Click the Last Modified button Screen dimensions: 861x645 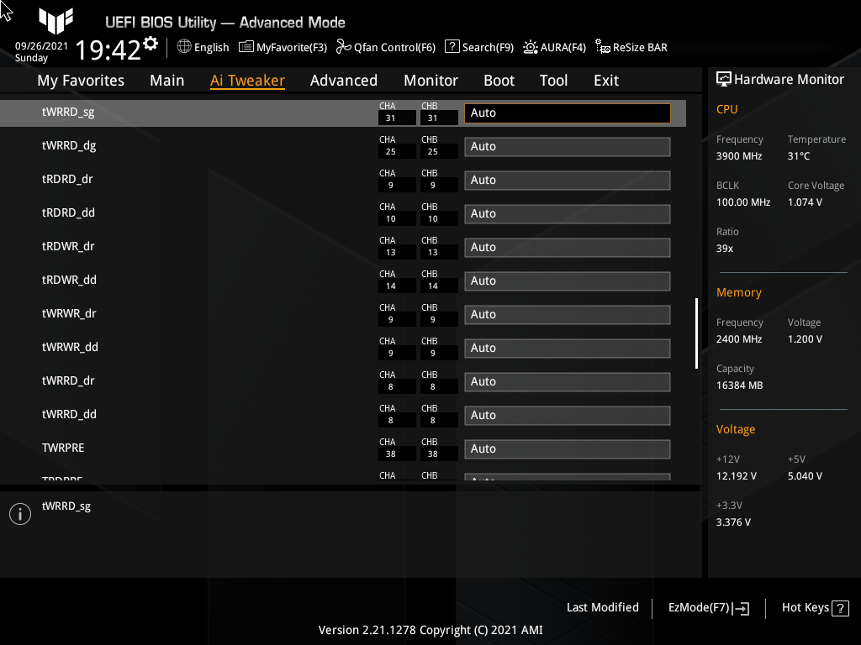602,607
